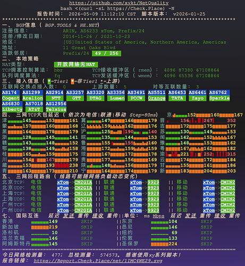Click 'ARIN, AS6233 xTom, Prefix/24' text
Screen dimensions: 245x266
tap(104, 31)
